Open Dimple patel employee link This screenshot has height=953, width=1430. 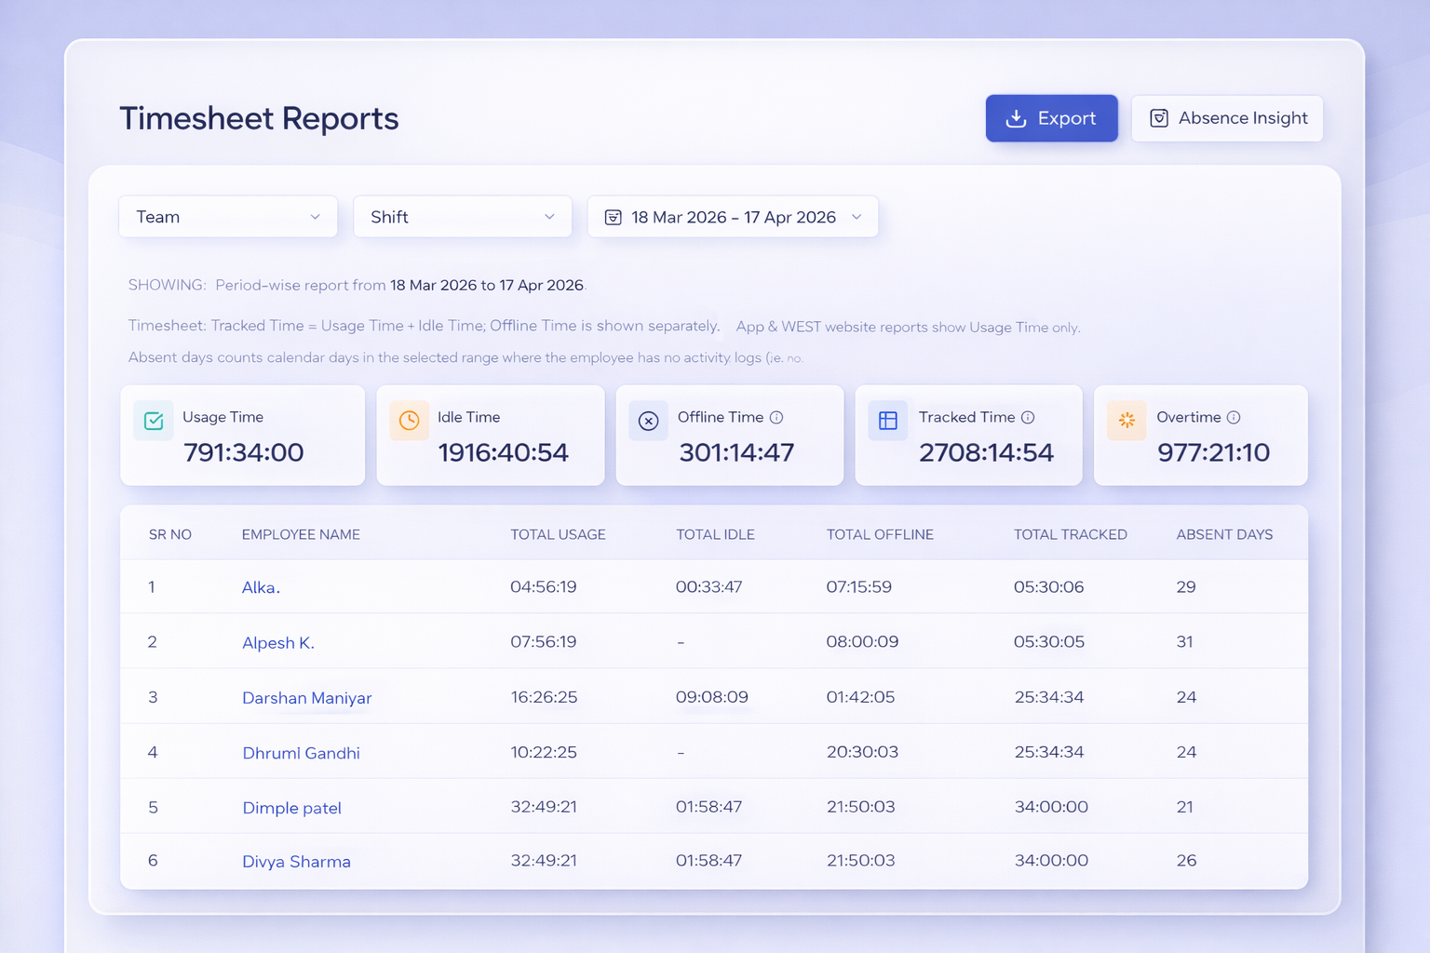[x=291, y=808]
